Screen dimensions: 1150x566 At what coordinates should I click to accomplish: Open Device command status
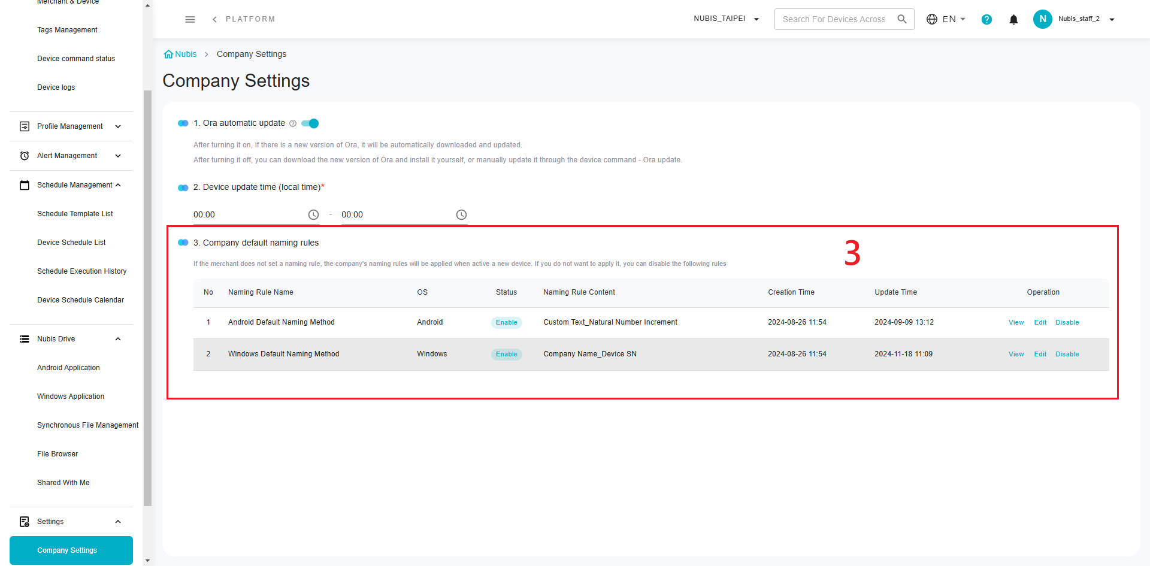tap(76, 59)
